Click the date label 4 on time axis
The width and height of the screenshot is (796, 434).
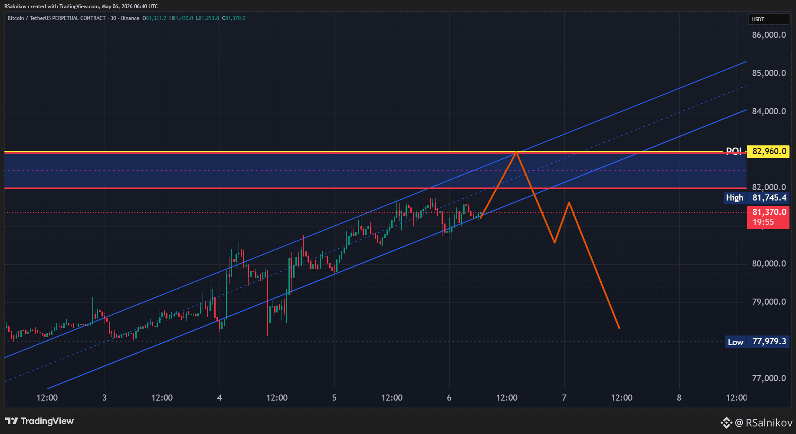coord(219,398)
